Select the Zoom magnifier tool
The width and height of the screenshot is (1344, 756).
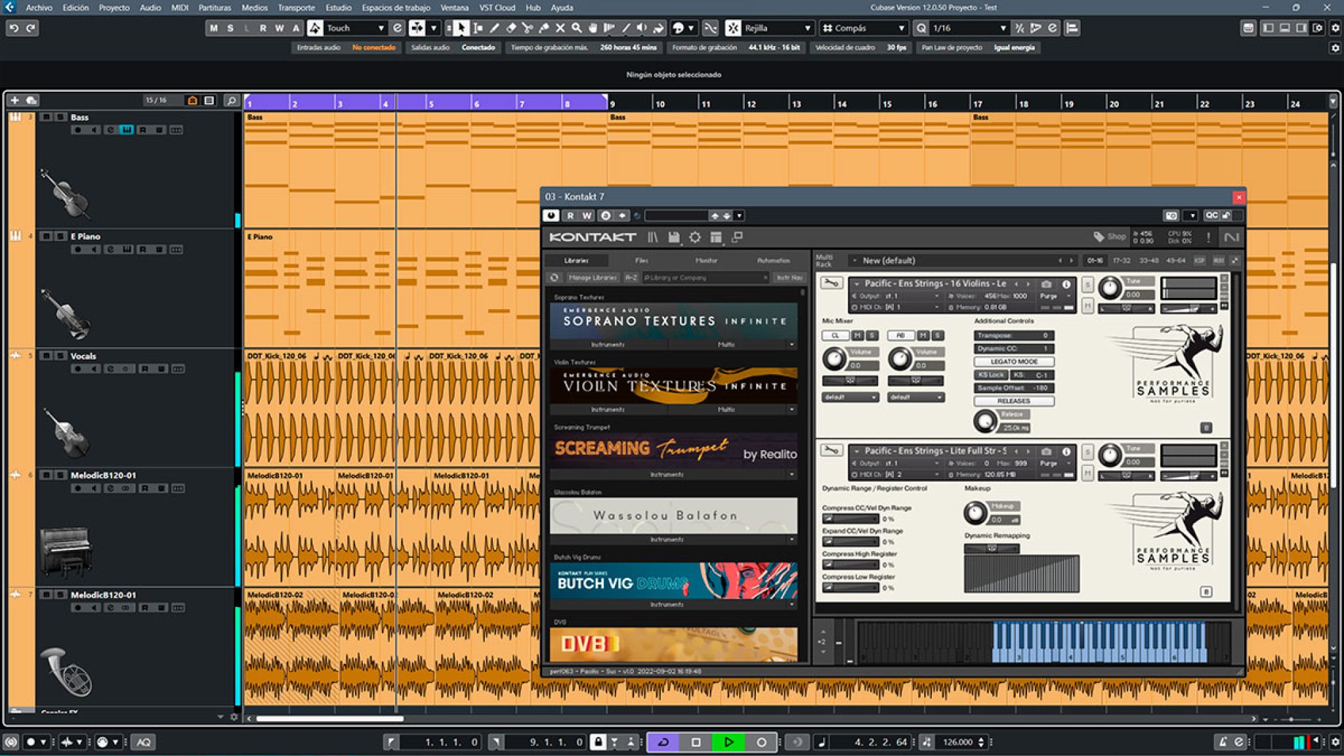pos(576,28)
